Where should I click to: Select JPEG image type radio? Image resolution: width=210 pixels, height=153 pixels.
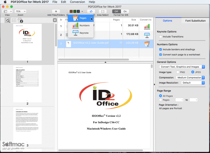[193, 72]
